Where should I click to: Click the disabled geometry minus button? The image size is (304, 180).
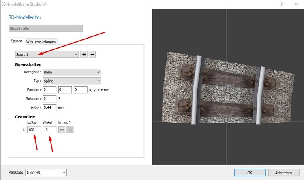[70, 130]
